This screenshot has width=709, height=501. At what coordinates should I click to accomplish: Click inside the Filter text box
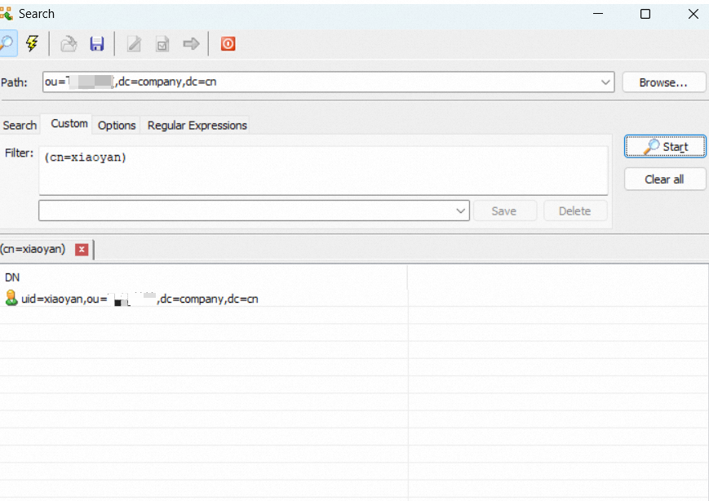323,171
